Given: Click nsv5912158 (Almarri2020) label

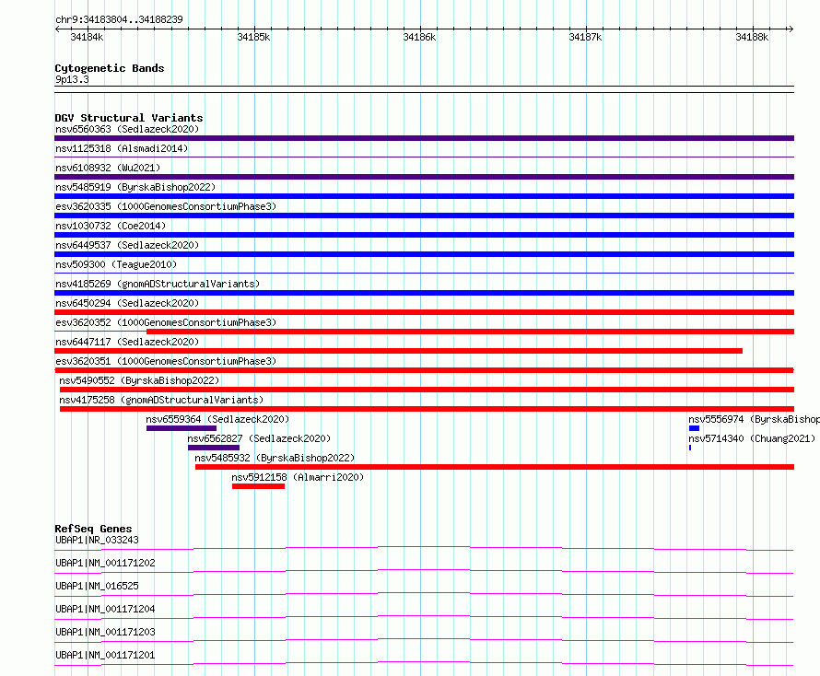Looking at the screenshot, I should point(298,477).
